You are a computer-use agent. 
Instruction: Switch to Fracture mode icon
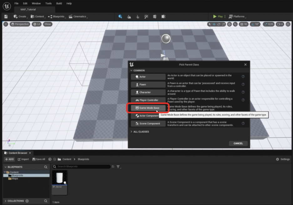click(x=155, y=17)
